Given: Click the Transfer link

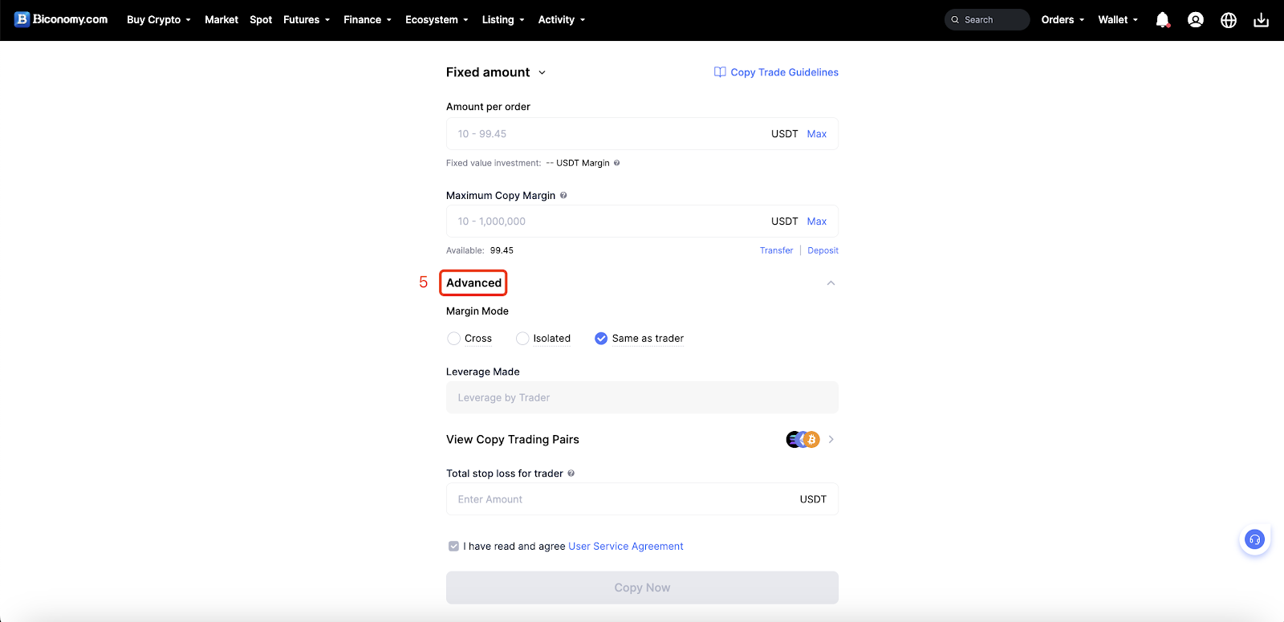Looking at the screenshot, I should pos(776,250).
